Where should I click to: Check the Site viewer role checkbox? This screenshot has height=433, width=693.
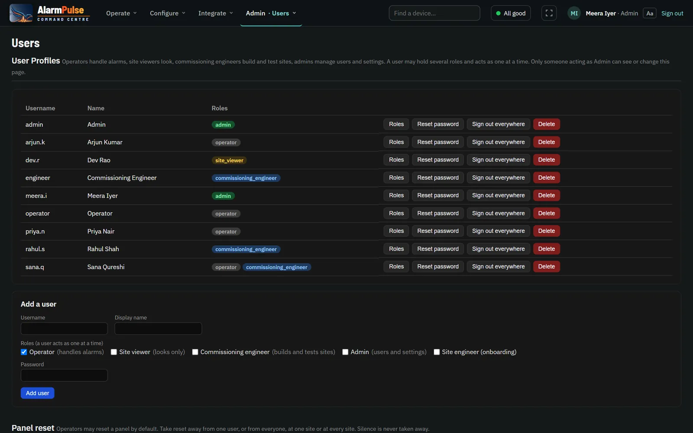114,352
